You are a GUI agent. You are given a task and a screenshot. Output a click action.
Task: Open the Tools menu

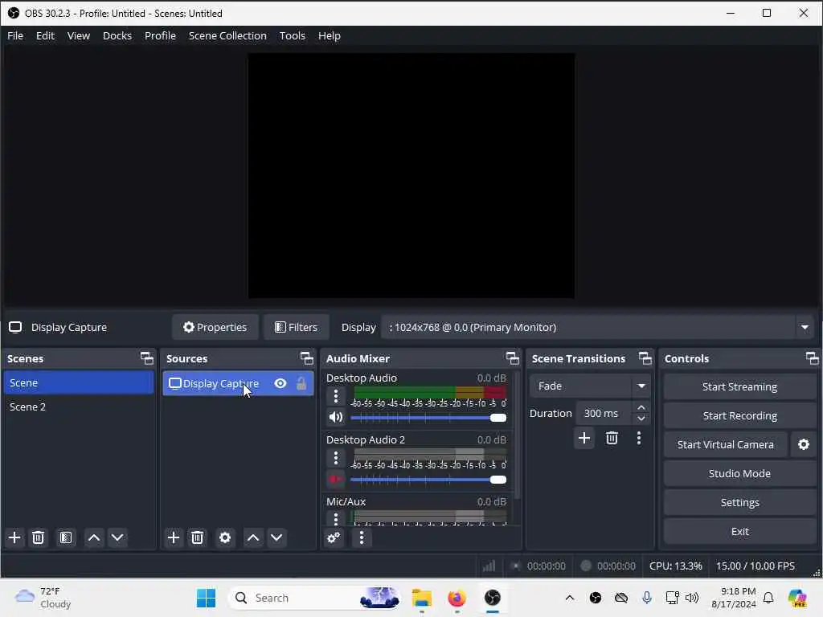coord(293,35)
